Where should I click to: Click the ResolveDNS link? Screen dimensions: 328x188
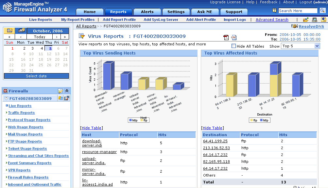click(x=311, y=26)
